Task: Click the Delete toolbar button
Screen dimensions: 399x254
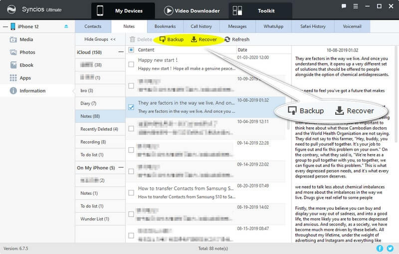Action: point(141,40)
